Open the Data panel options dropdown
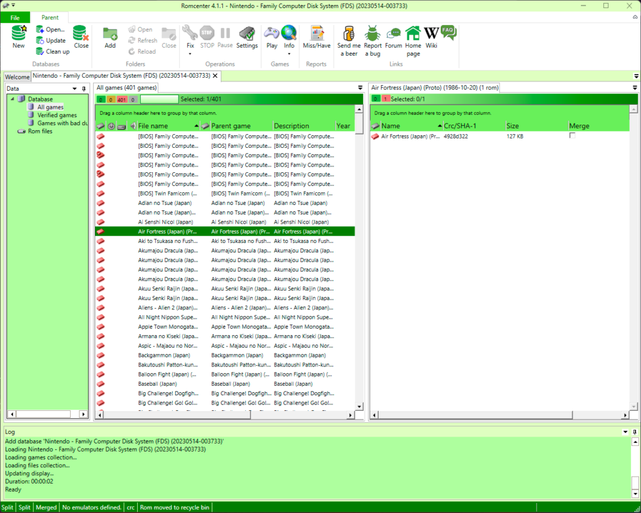The image size is (641, 513). [x=74, y=89]
